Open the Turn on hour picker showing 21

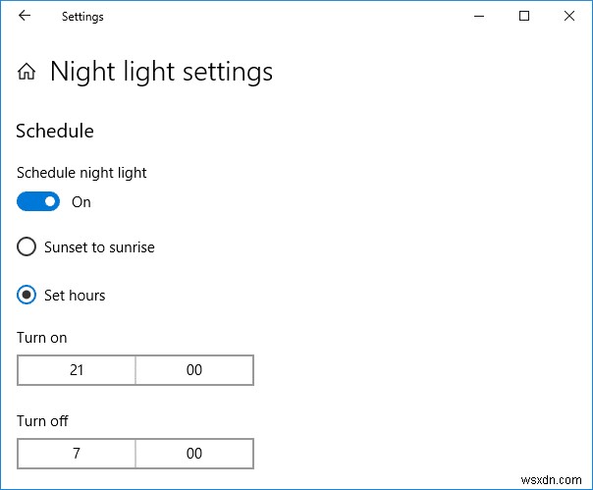point(77,370)
